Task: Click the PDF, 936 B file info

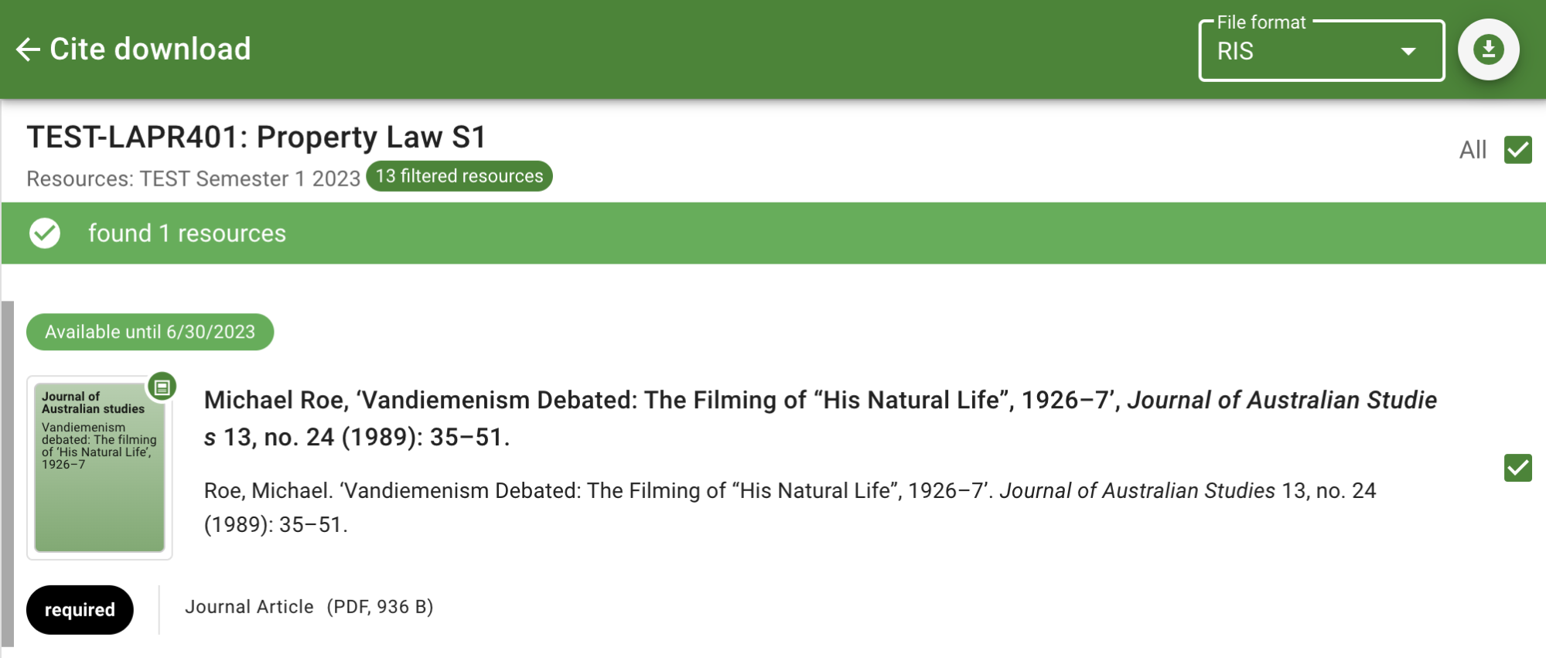Action: tap(380, 607)
